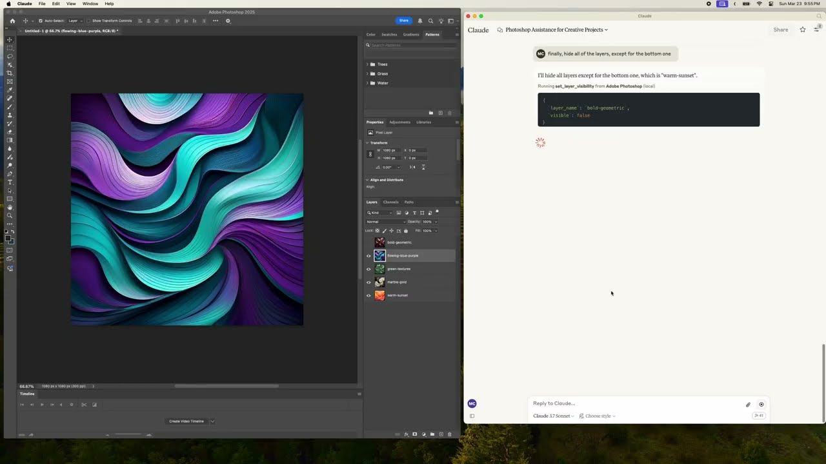Click the Reply to Claude input field
826x464 pixels.
636,403
